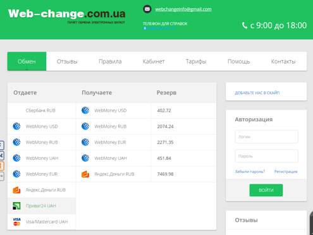Image resolution: width=313 pixels, height=235 pixels.
Task: Select Visa/Mastercard UAH in Отдаете column
Action: click(42, 222)
